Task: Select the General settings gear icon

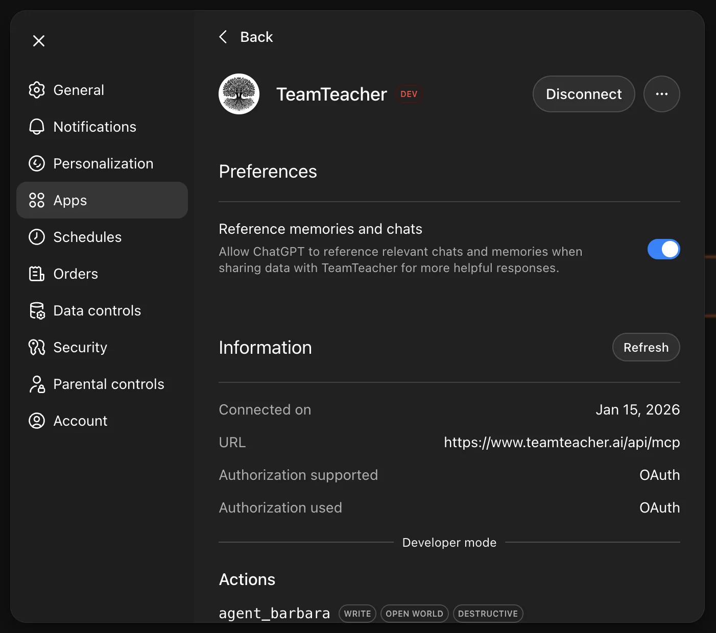Action: 36,90
